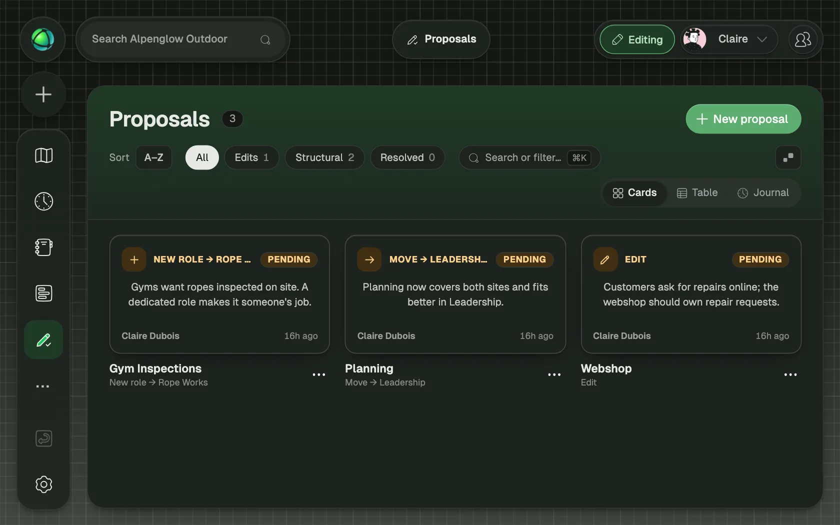Focus the Search Alpenglow Outdoor field

pos(182,39)
